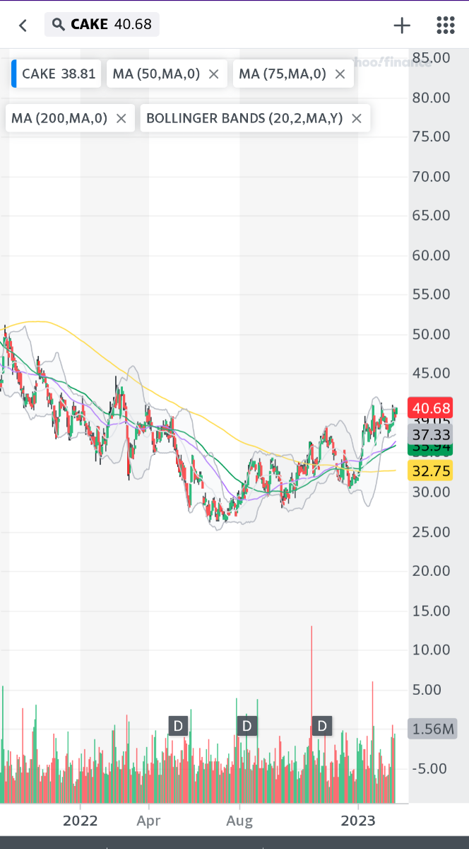This screenshot has width=469, height=849.
Task: Tap the search magnifier icon next to CAKE
Action: click(58, 25)
